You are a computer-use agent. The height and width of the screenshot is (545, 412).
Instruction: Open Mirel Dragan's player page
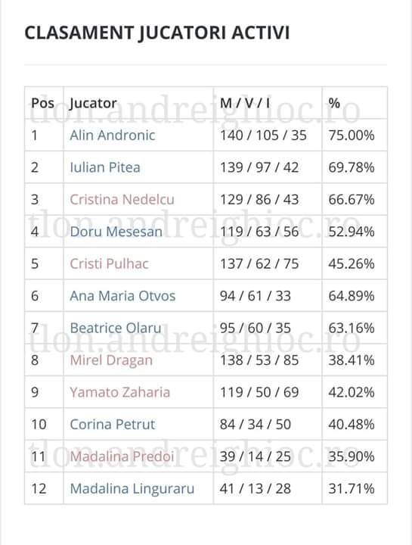tap(111, 360)
